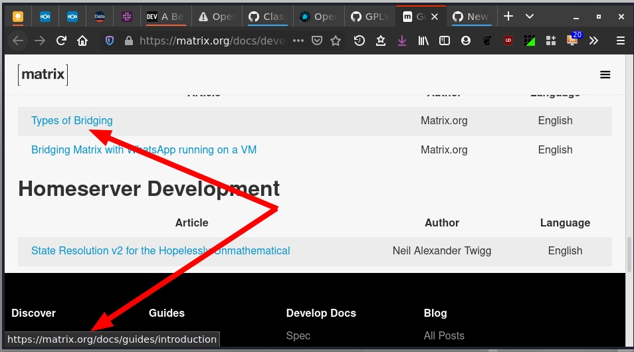634x352 pixels.
Task: Show downloads panel
Action: pos(402,41)
